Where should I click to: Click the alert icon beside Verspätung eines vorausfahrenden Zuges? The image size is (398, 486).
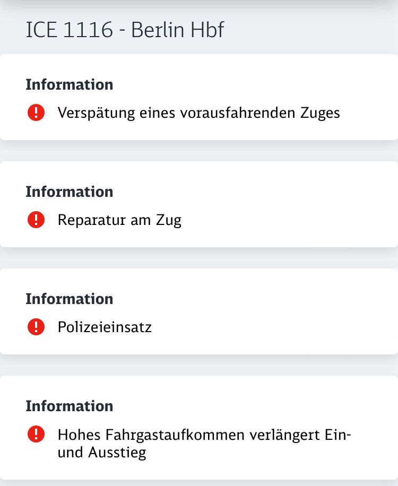[x=36, y=112]
